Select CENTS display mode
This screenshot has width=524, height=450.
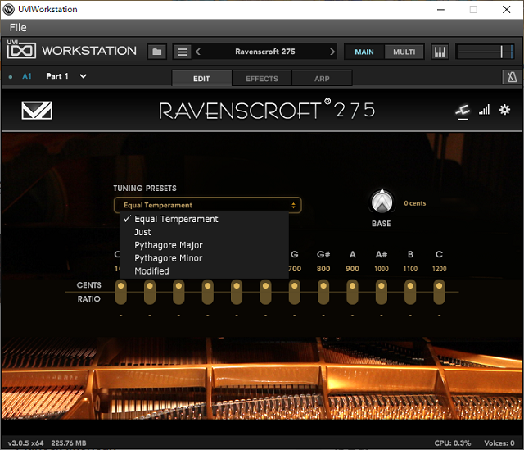89,285
